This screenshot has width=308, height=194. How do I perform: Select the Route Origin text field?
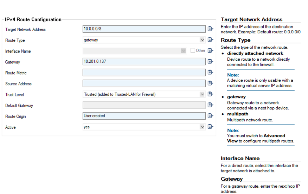144,116
